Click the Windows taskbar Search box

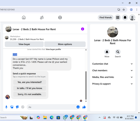14,118
